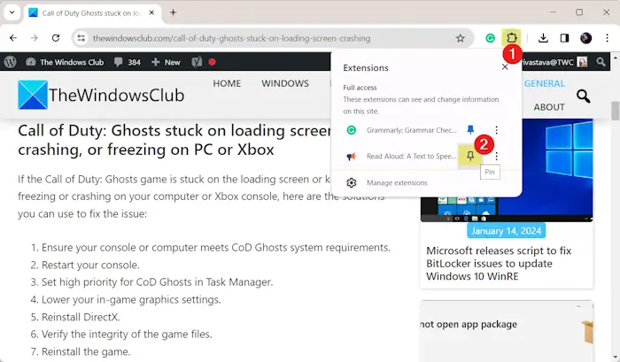
Task: Close the Extensions popup
Action: pyautogui.click(x=505, y=66)
